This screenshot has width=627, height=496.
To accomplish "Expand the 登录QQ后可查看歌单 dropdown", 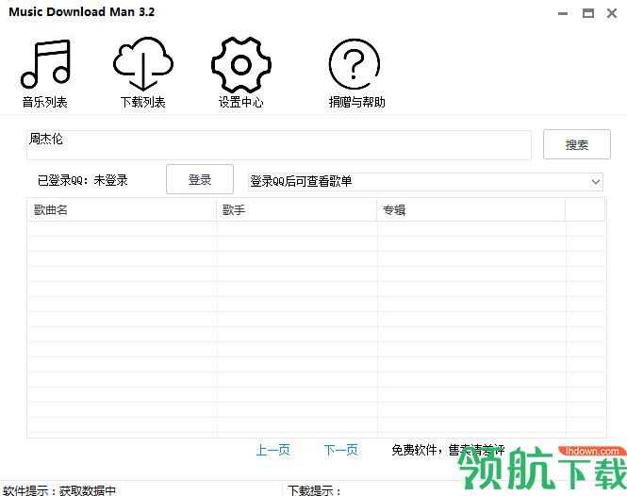I will 425,182.
